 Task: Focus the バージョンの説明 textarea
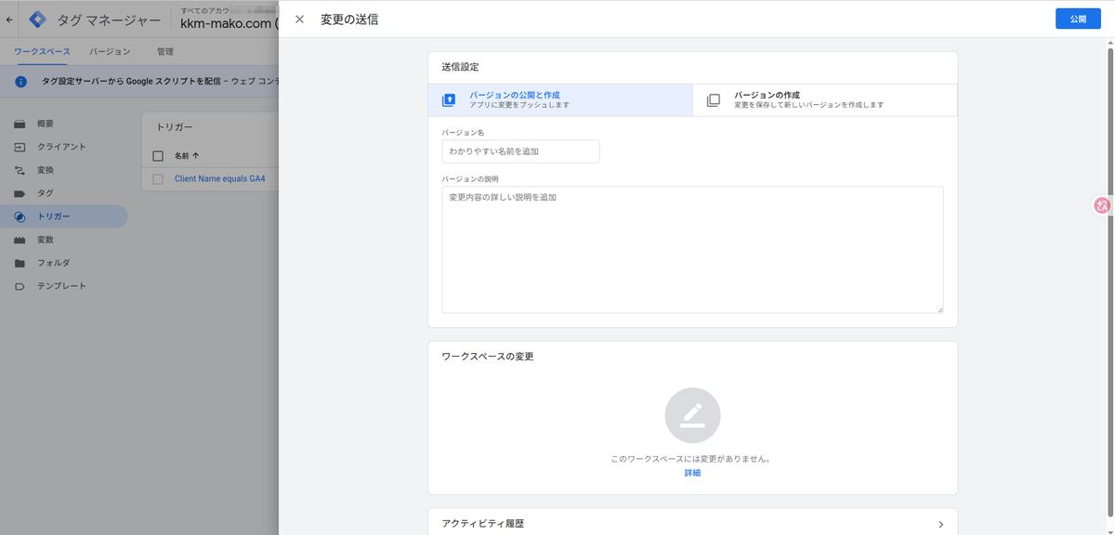pos(692,250)
